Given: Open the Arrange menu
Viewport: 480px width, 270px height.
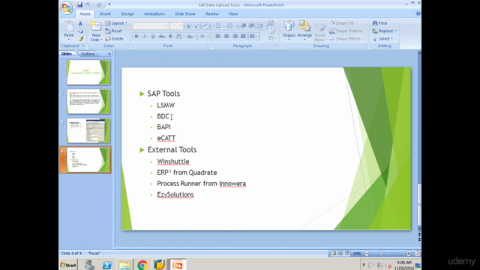Looking at the screenshot, I should pos(304,31).
